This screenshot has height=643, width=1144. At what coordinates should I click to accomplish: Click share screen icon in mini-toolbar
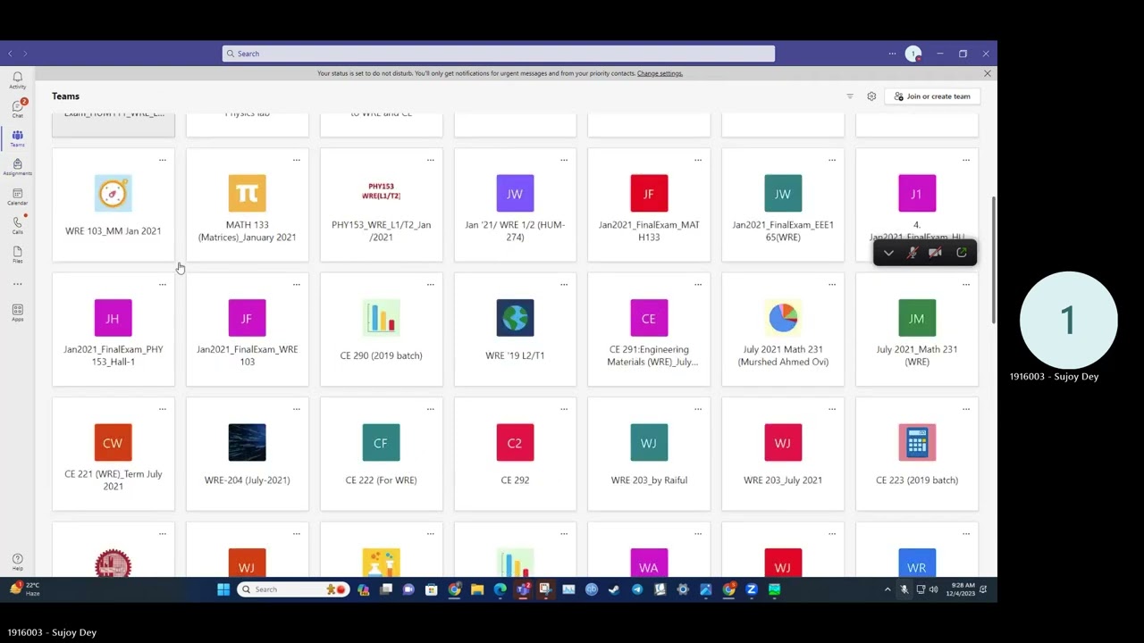pyautogui.click(x=962, y=253)
